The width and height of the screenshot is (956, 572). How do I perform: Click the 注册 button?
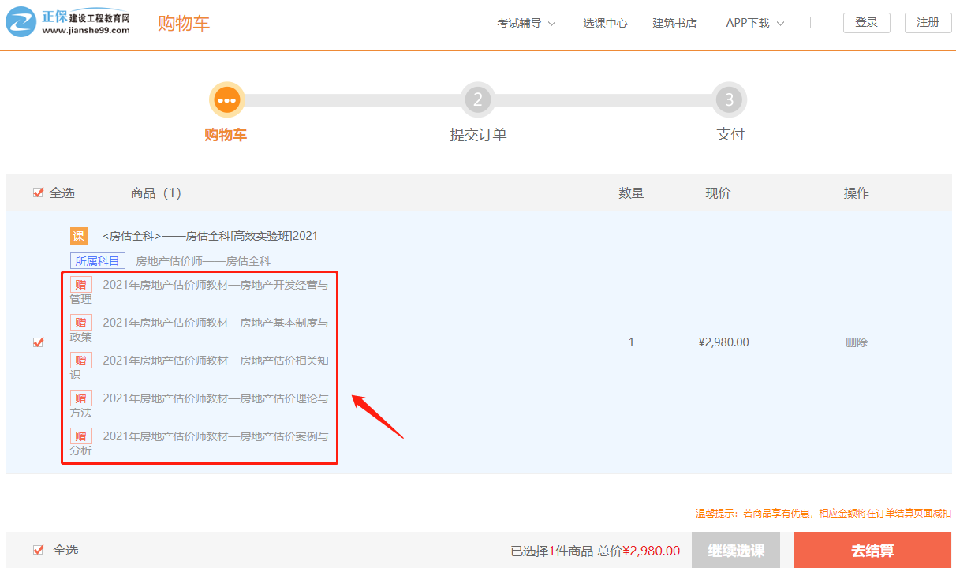(x=928, y=23)
